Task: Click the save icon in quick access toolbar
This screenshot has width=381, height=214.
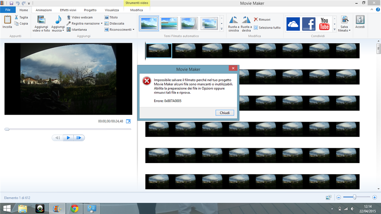Action: [x=11, y=3]
